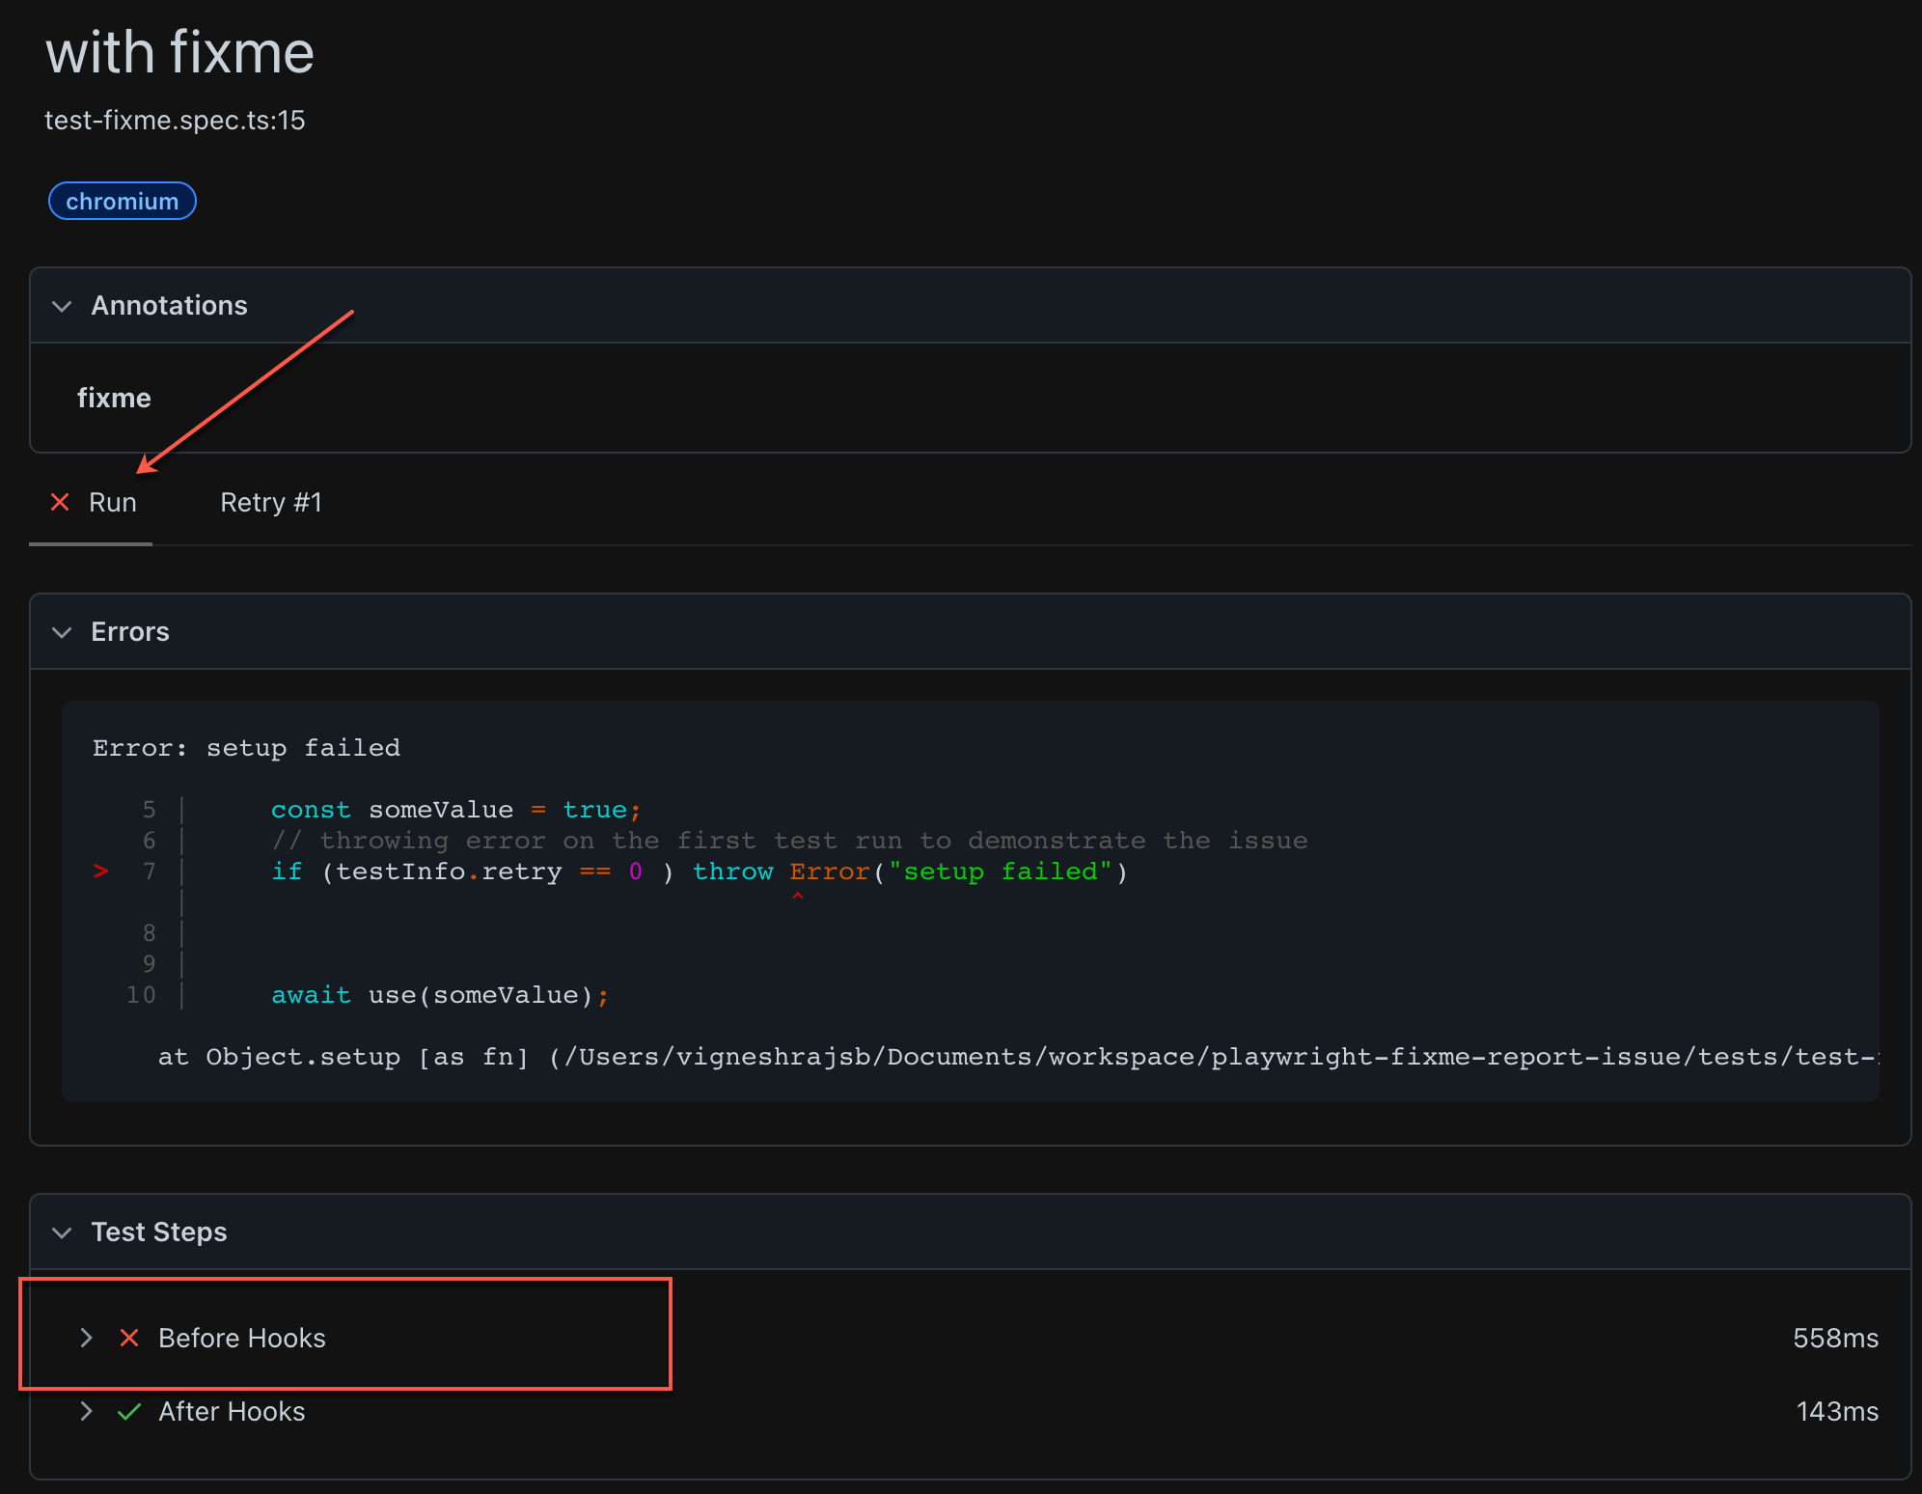Viewport: 1922px width, 1494px height.
Task: Click the 'Error: setup failed' message text
Action: pyautogui.click(x=246, y=748)
